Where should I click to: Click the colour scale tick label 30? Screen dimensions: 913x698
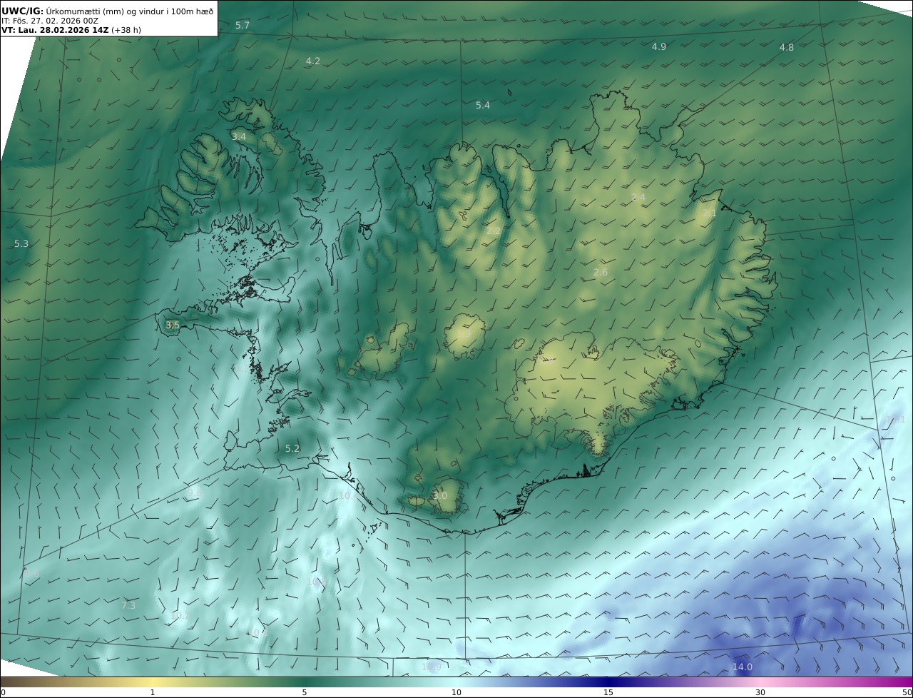(760, 692)
